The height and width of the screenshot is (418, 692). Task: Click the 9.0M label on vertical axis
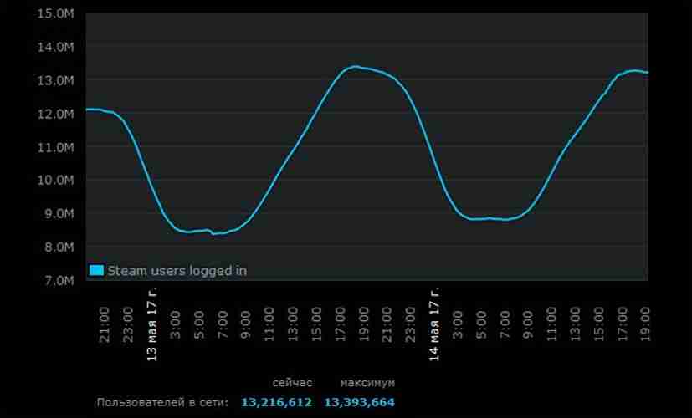click(59, 213)
